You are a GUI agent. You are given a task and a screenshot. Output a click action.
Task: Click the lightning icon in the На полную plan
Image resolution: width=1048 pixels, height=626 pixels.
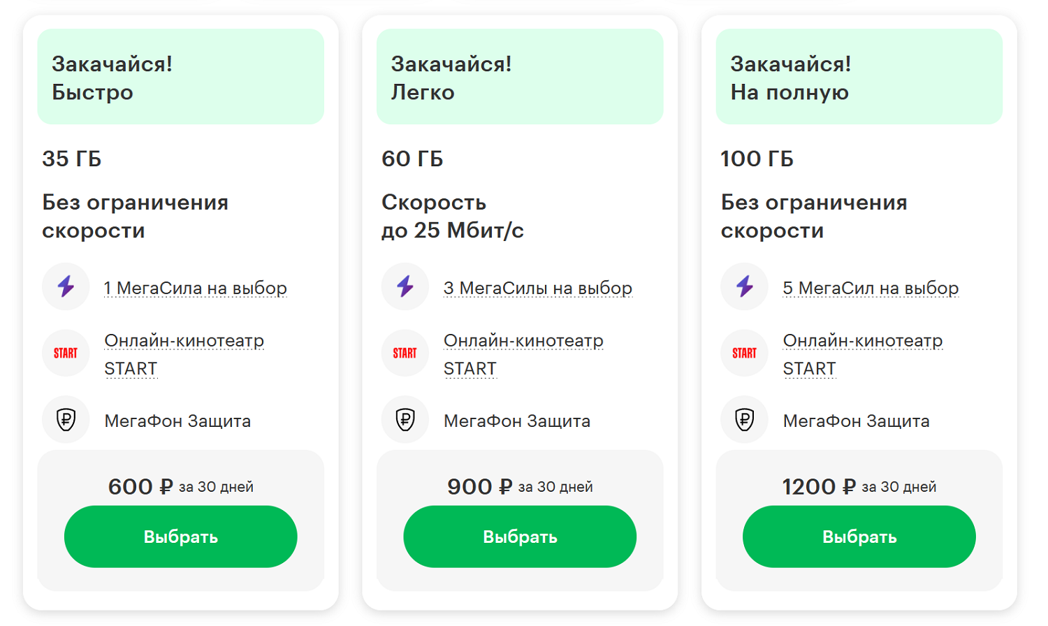745,286
